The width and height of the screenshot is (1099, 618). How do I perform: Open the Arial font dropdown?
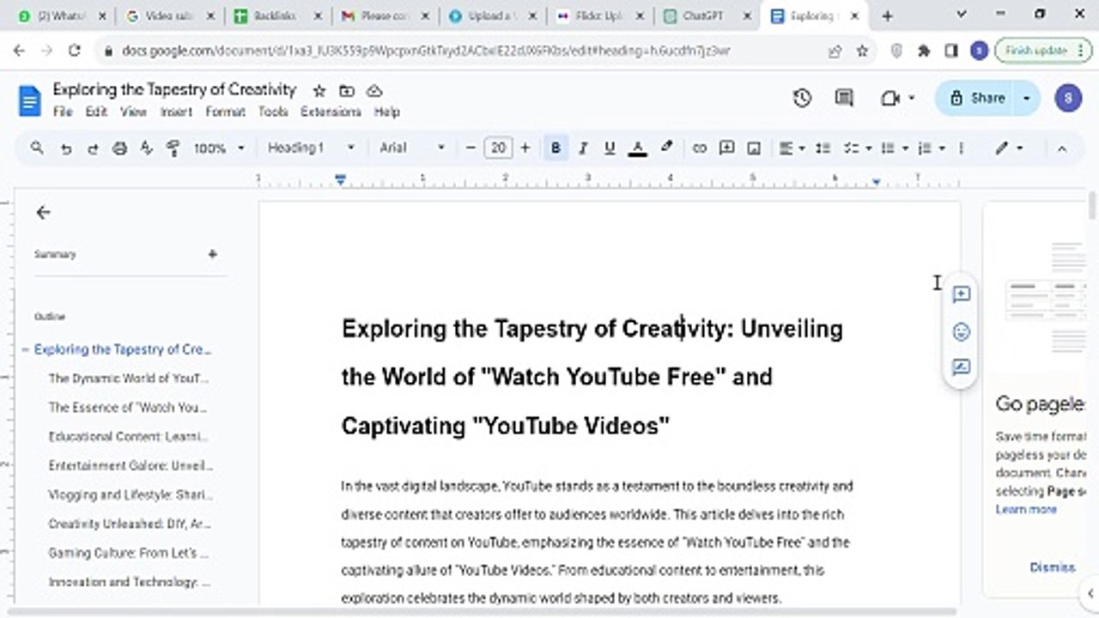pyautogui.click(x=412, y=148)
